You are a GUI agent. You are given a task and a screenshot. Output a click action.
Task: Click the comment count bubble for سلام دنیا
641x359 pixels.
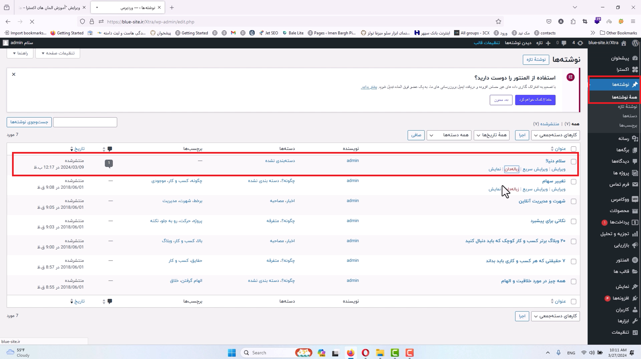click(x=109, y=163)
